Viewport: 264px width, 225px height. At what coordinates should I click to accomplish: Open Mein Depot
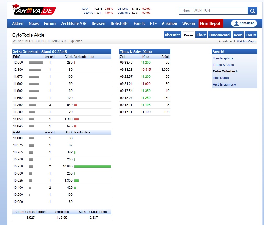tap(211, 23)
